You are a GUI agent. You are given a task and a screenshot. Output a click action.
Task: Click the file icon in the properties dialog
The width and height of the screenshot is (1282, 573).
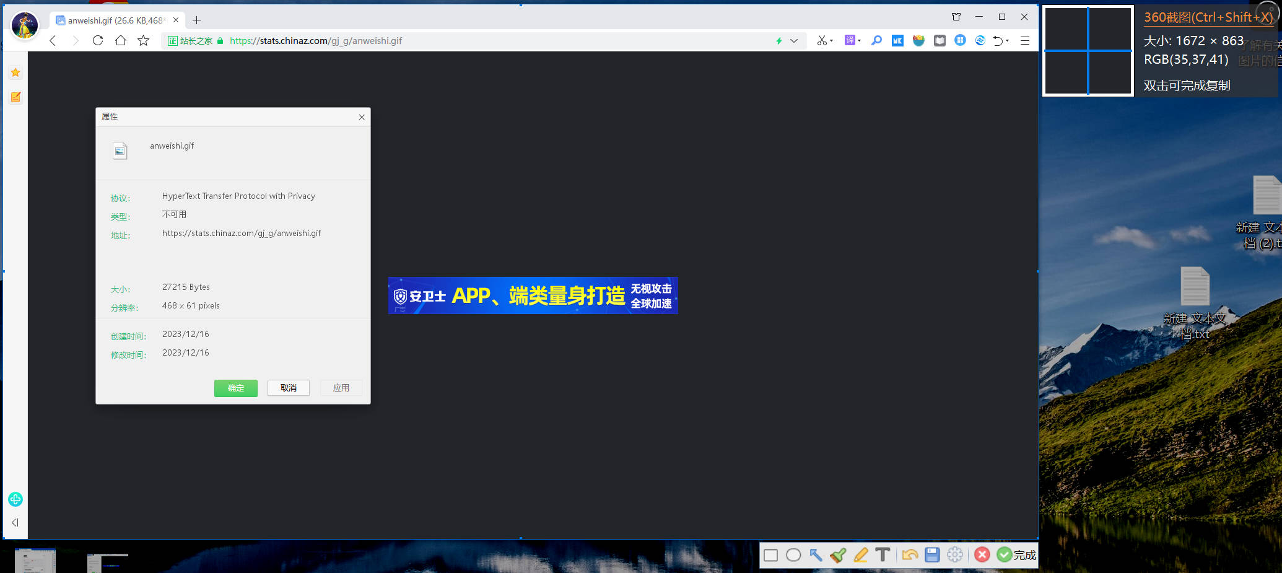pos(120,151)
